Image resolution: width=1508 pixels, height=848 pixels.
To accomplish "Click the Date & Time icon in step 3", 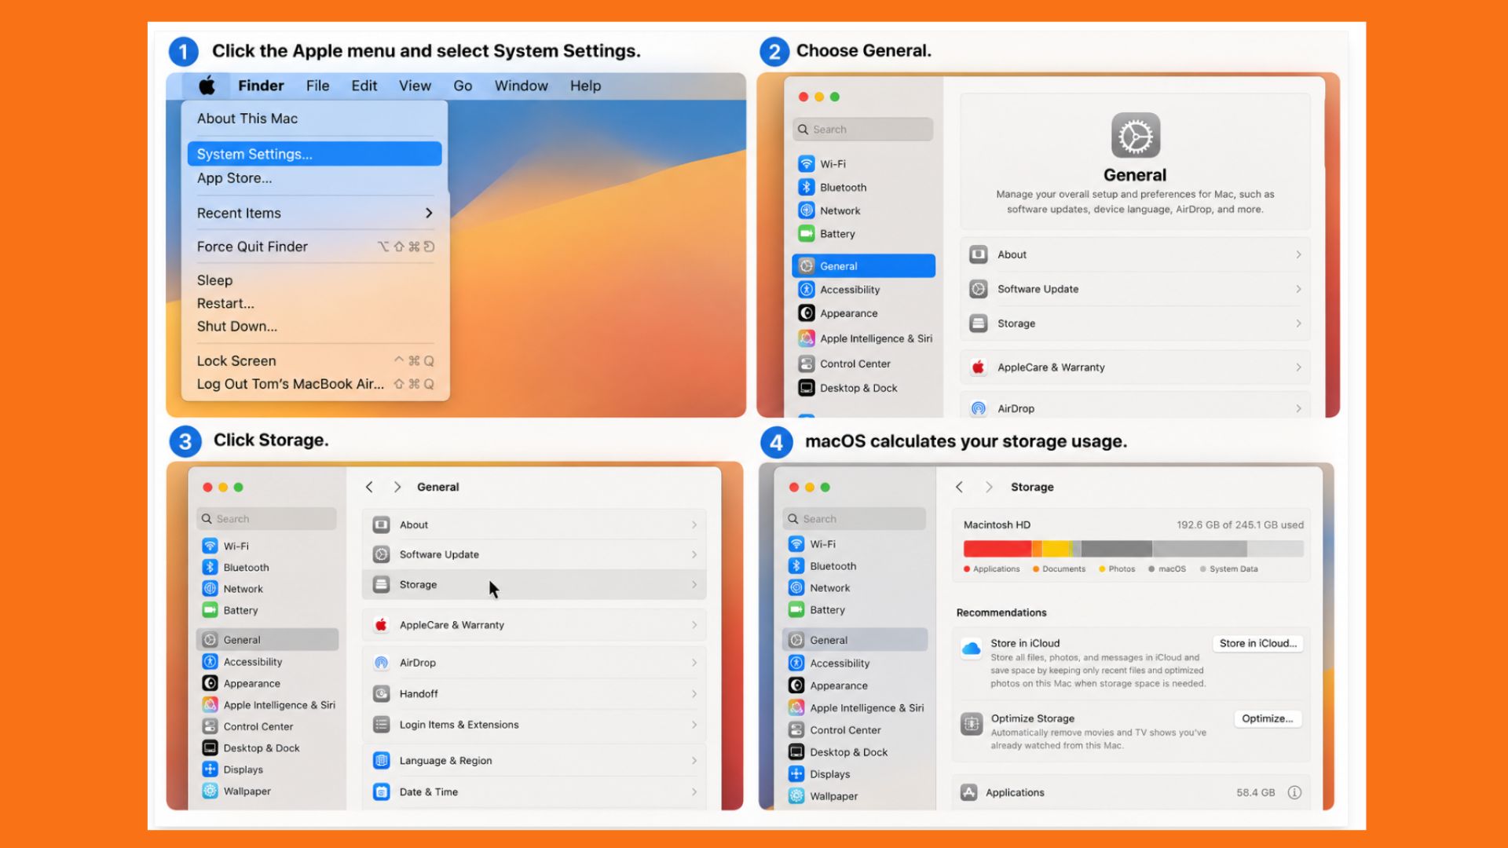I will [381, 792].
